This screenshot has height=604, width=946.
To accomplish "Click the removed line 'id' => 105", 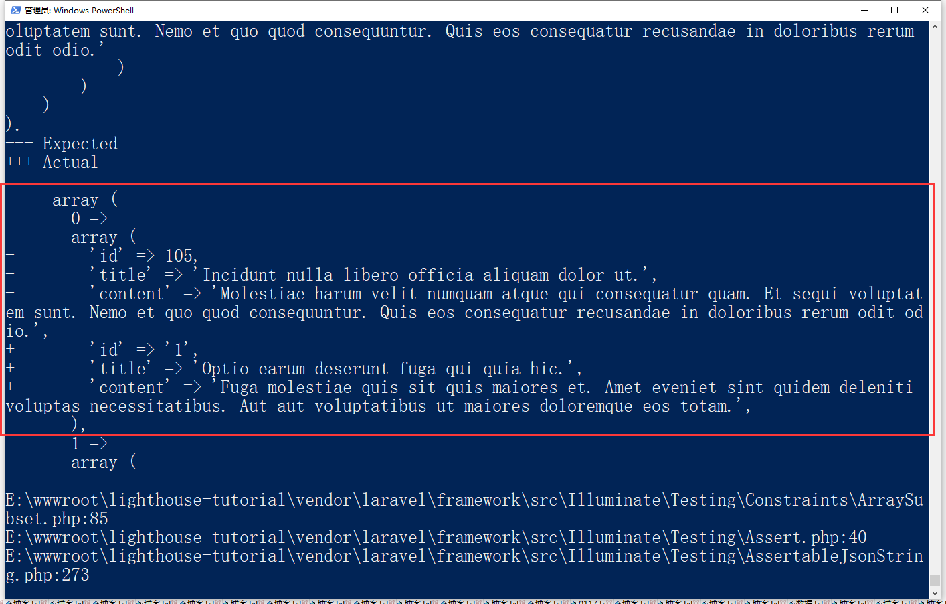I will 144,256.
